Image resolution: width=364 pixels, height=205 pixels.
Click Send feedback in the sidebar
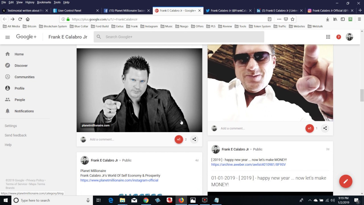click(x=16, y=135)
